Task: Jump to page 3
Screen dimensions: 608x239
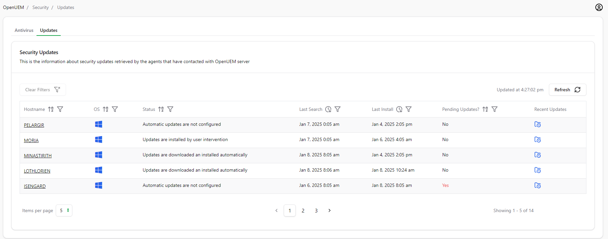Action: [316, 210]
